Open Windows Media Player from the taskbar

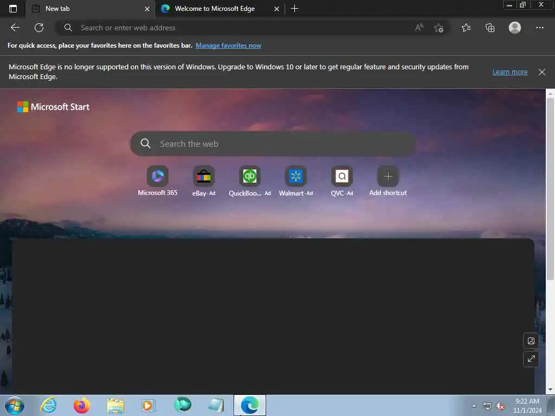click(x=148, y=405)
